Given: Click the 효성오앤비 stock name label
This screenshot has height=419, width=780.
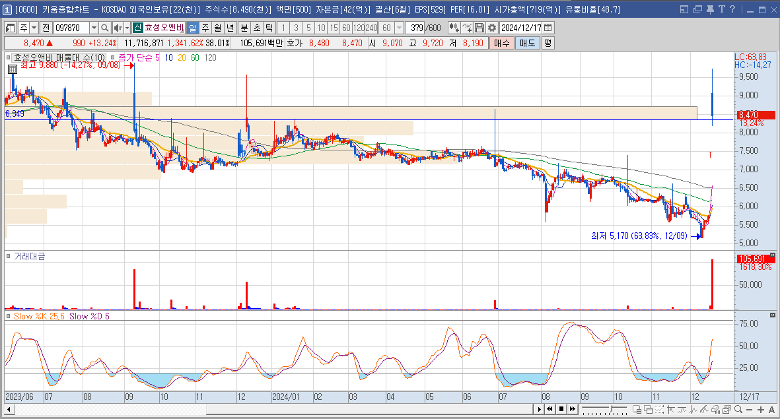Looking at the screenshot, I should coord(164,28).
